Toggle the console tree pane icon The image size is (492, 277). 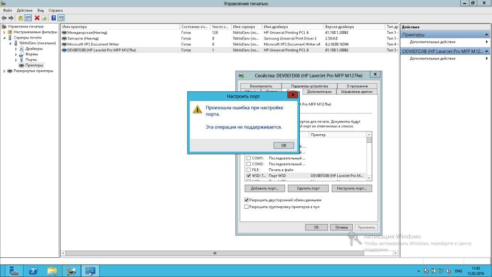point(28,18)
